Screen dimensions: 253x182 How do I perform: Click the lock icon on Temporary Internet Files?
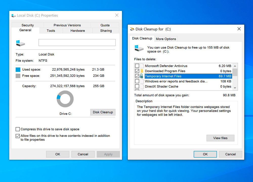[x=141, y=76]
